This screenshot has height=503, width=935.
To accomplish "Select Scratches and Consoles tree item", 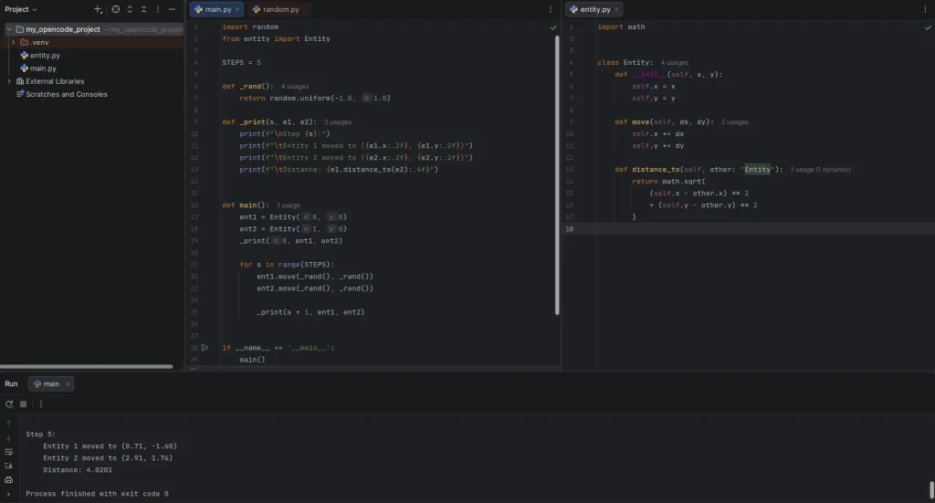I will point(66,94).
